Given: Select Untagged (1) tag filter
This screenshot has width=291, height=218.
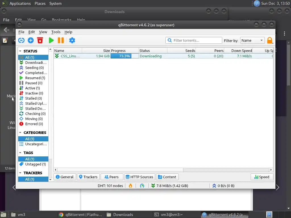Looking at the screenshot, I should 33,164.
